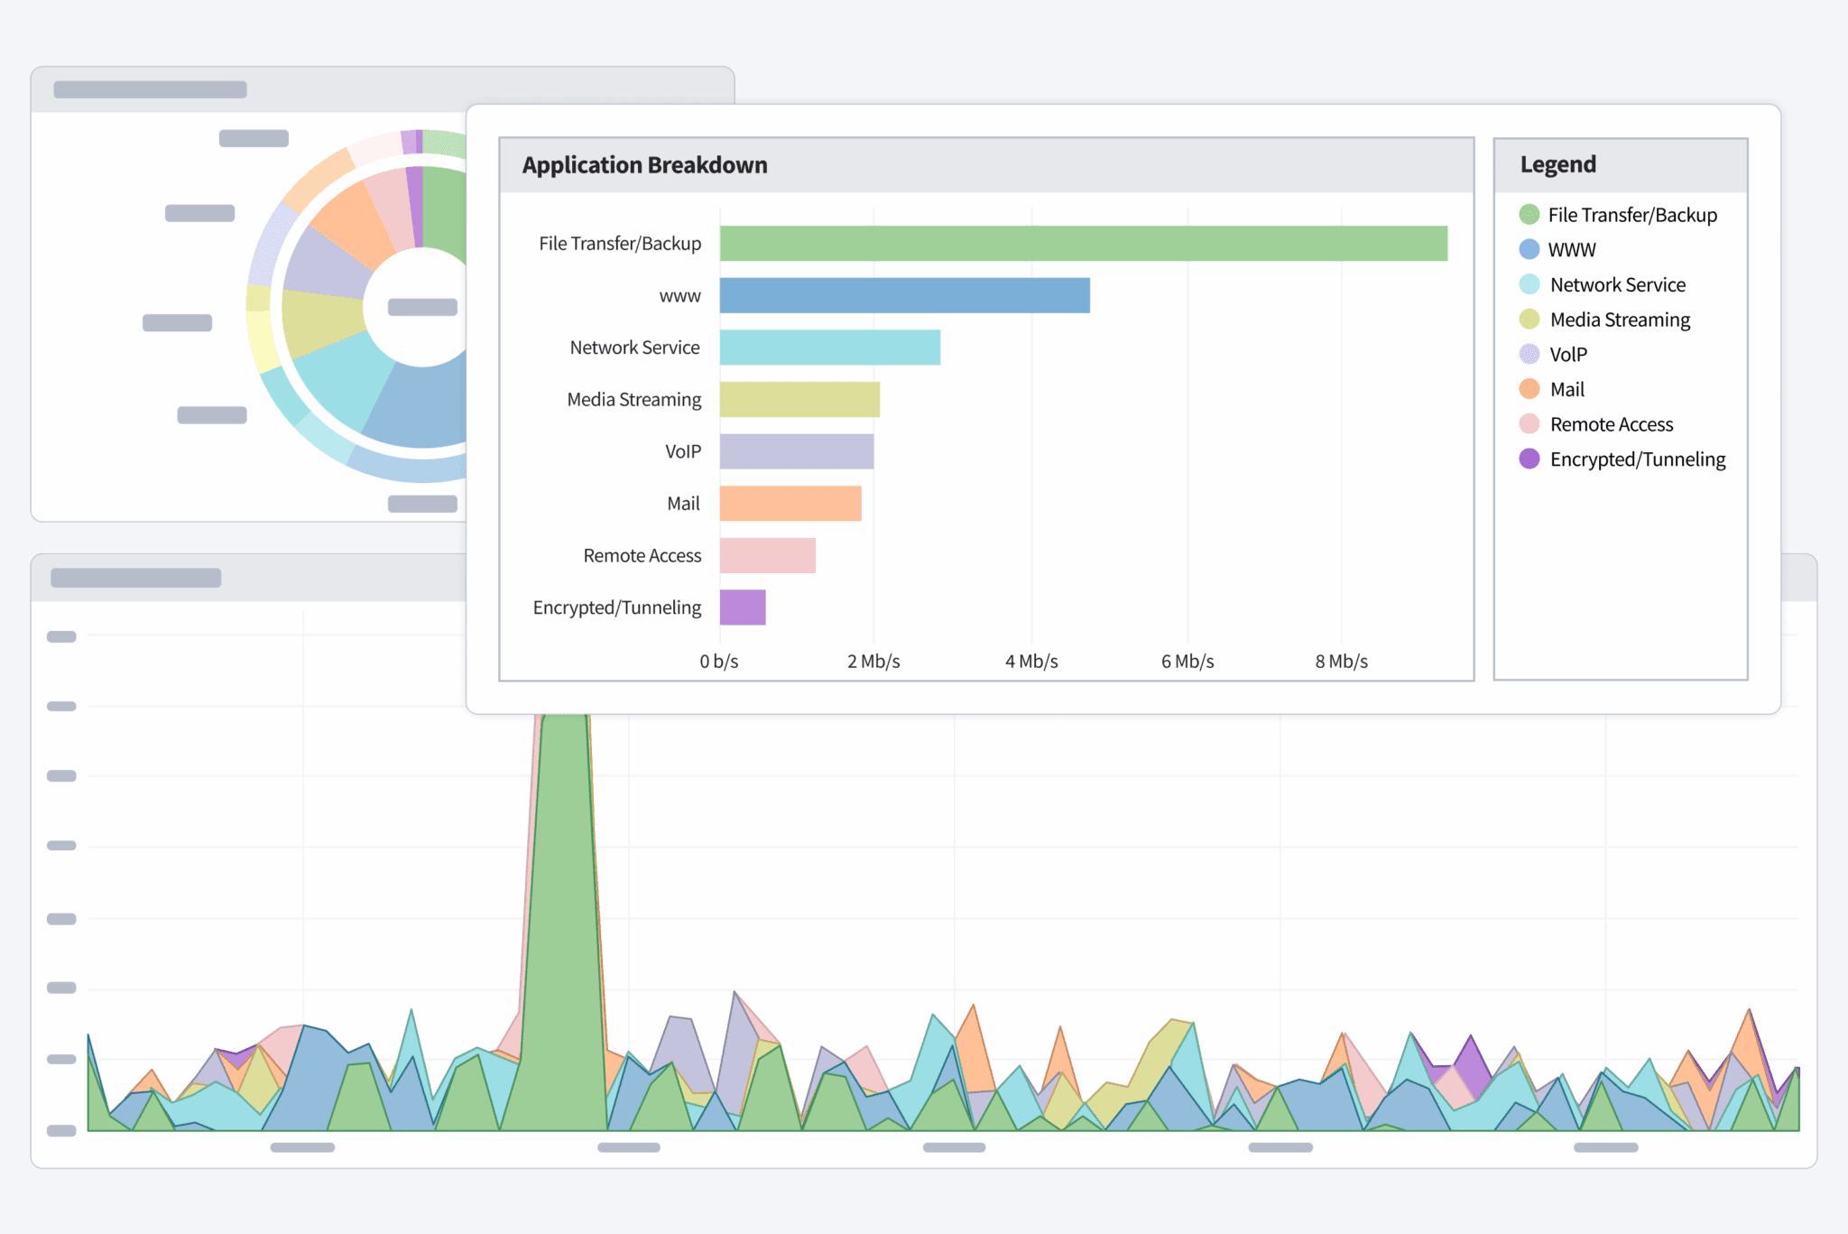1848x1234 pixels.
Task: Select the Encrypted/Tunneling purple bar
Action: (742, 607)
